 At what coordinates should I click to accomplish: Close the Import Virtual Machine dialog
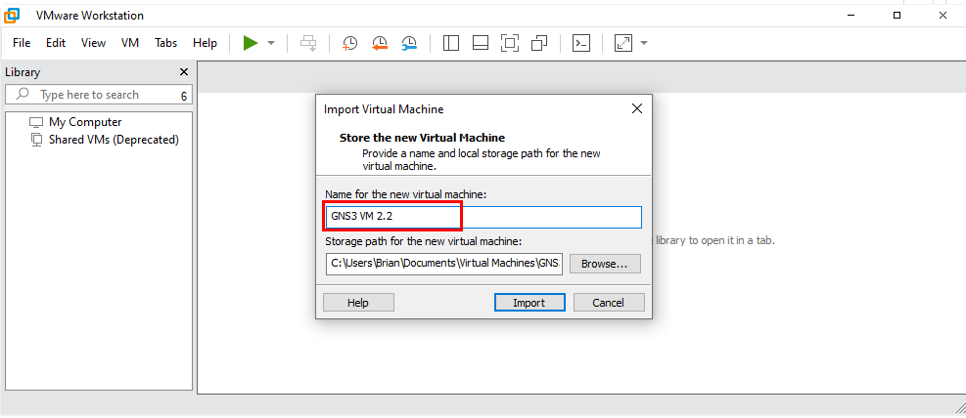[637, 109]
